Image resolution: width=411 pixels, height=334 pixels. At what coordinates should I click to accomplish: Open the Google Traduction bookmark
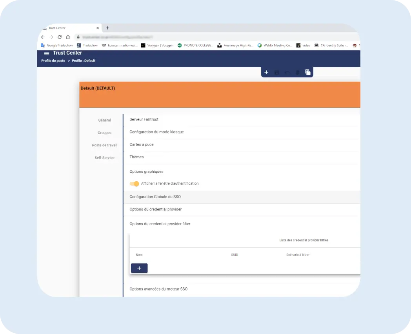[x=57, y=46]
